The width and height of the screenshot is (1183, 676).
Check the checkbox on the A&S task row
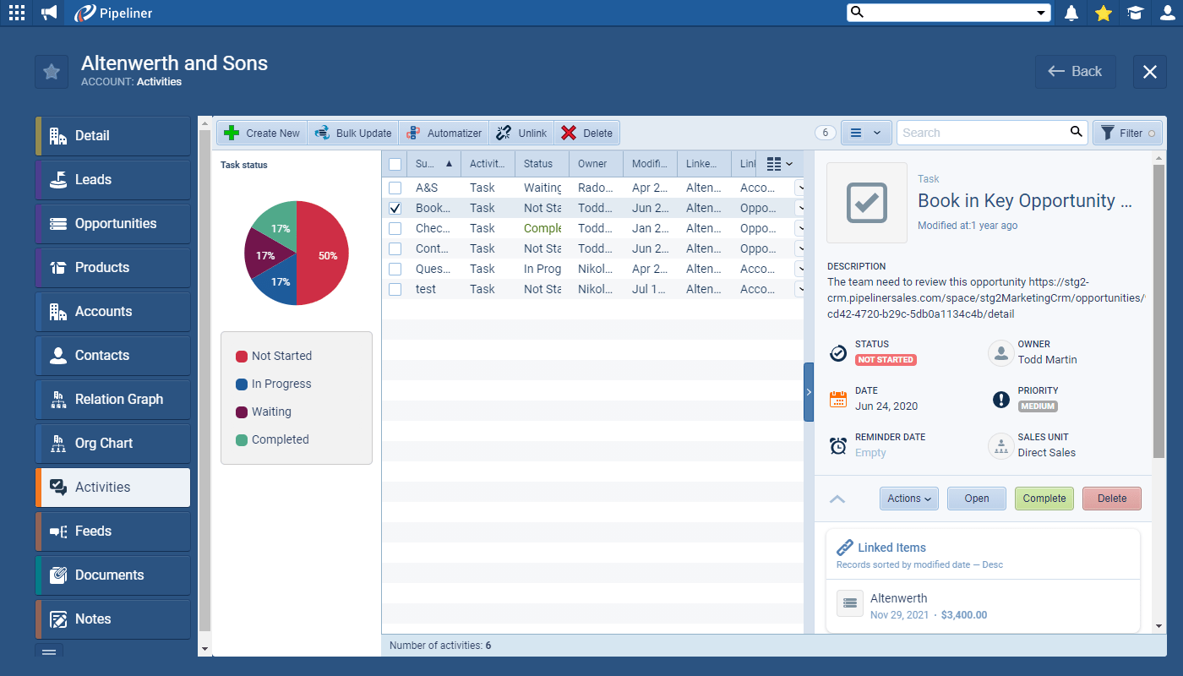coord(395,188)
